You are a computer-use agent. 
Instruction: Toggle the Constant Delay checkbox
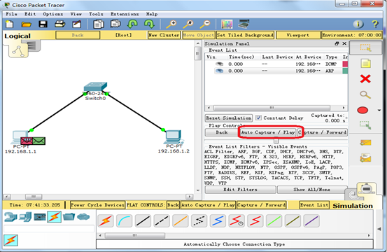[x=258, y=118]
